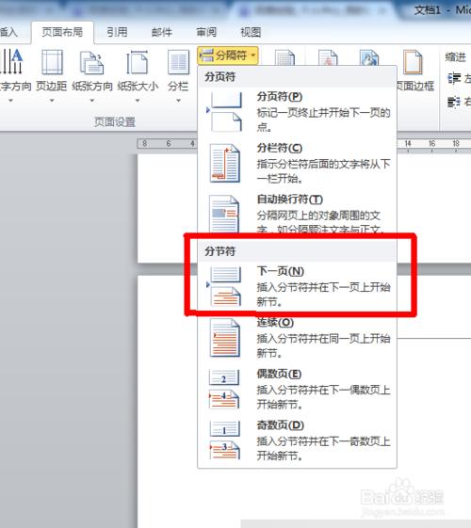
Task: Click the Margins (页边距) icon
Action: (52, 62)
